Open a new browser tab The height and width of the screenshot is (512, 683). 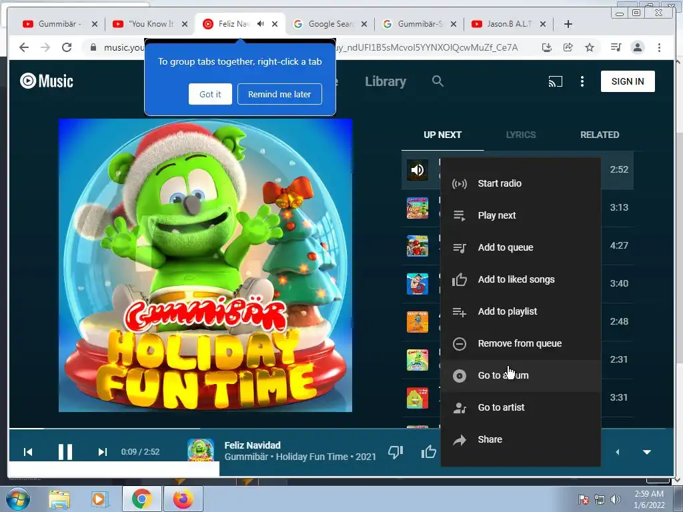(x=568, y=24)
